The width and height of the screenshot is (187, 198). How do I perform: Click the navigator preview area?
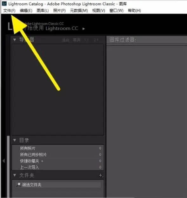58,90
